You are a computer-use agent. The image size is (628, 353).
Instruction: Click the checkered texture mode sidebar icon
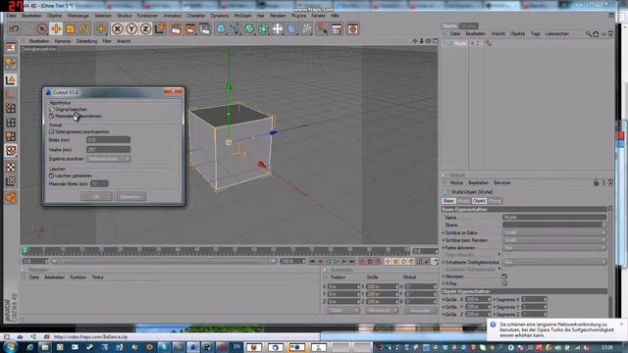(11, 168)
